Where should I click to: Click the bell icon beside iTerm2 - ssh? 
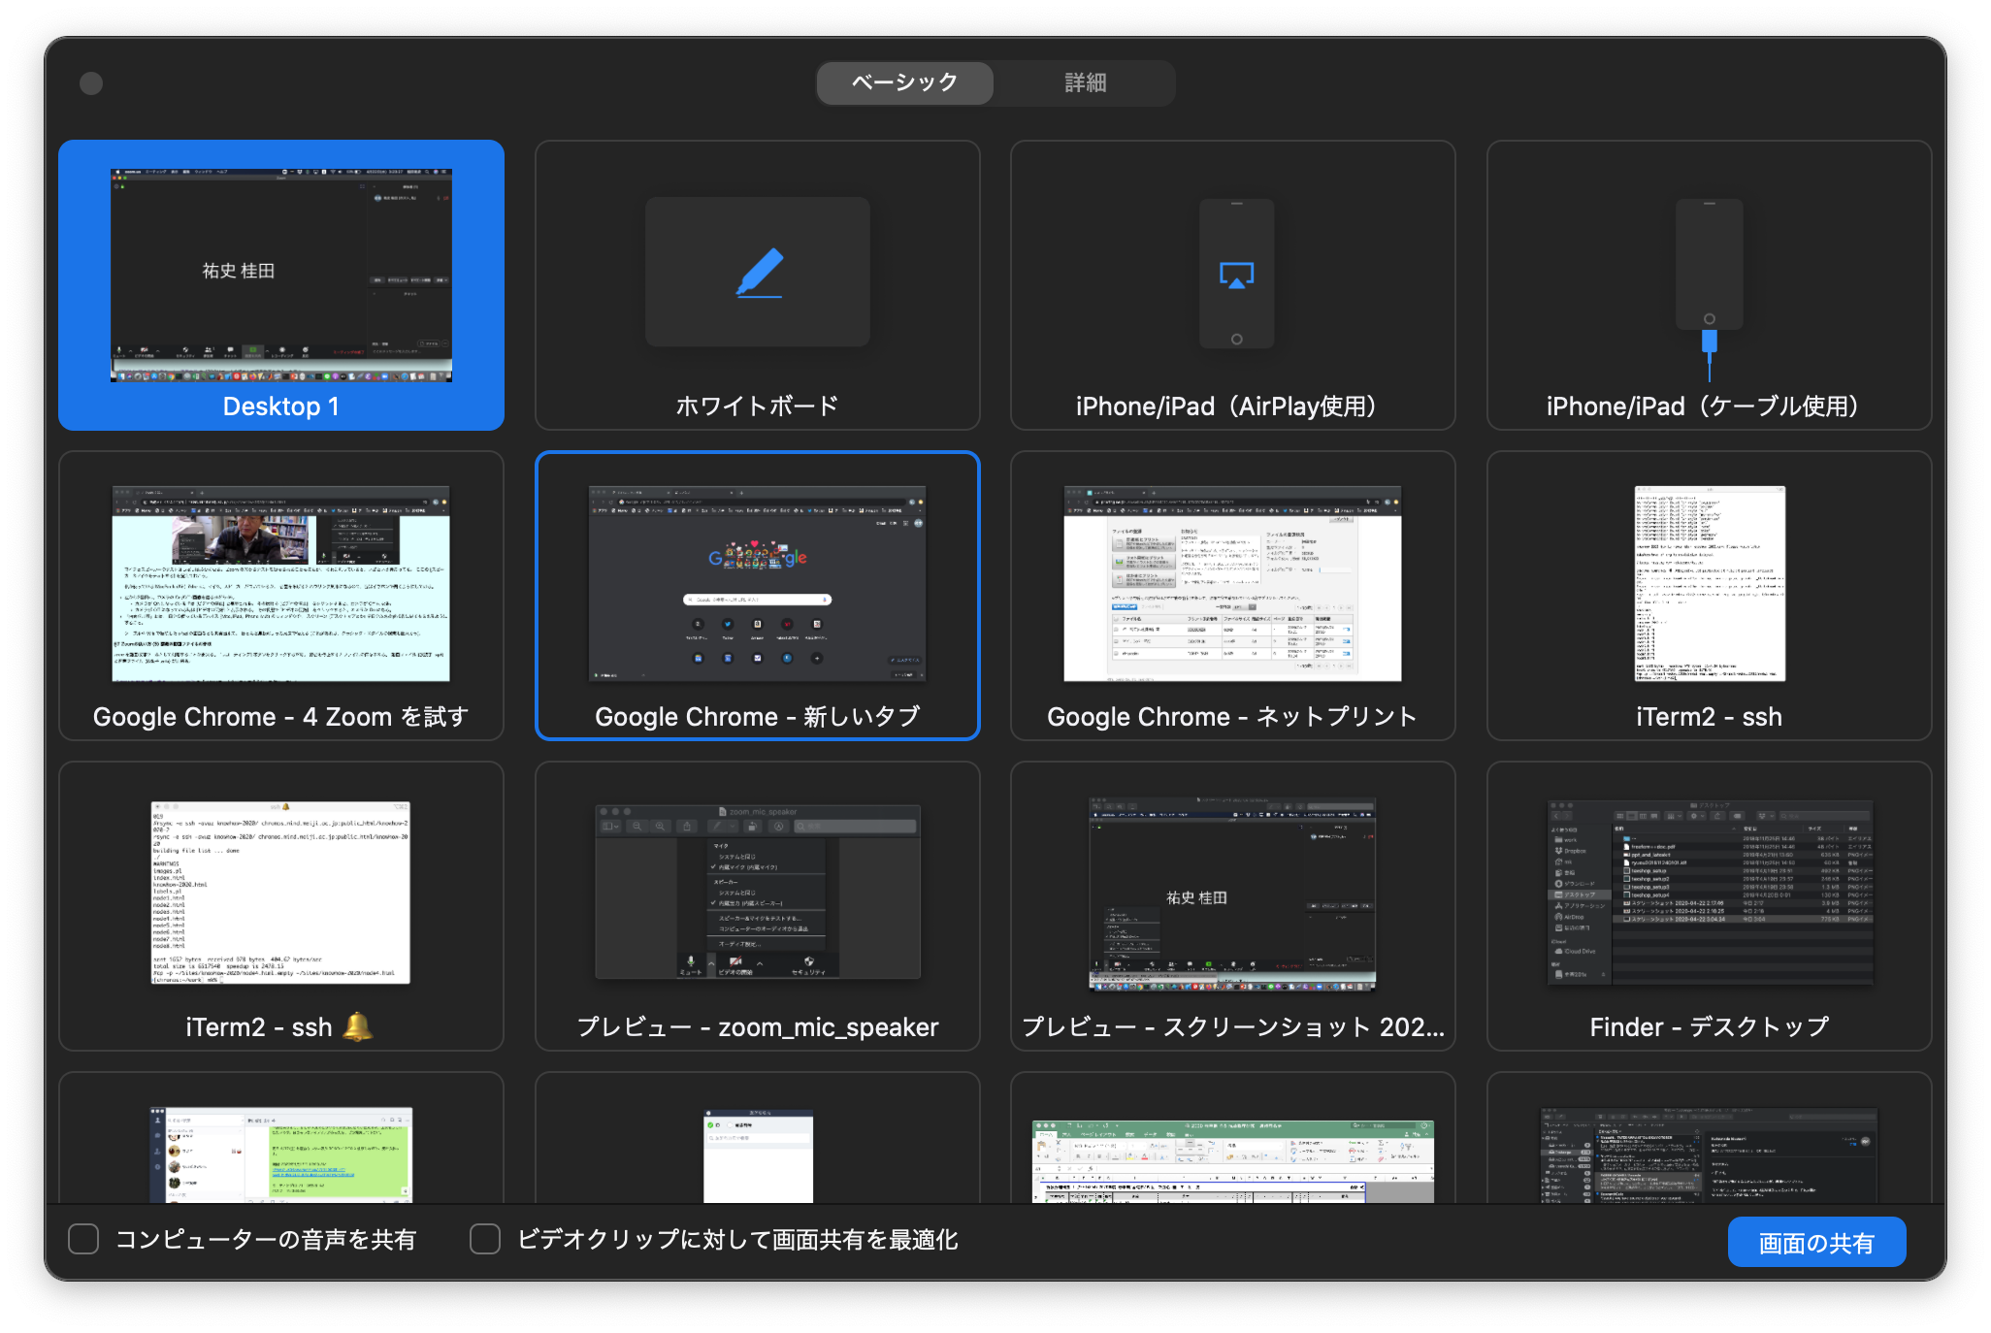[358, 1026]
